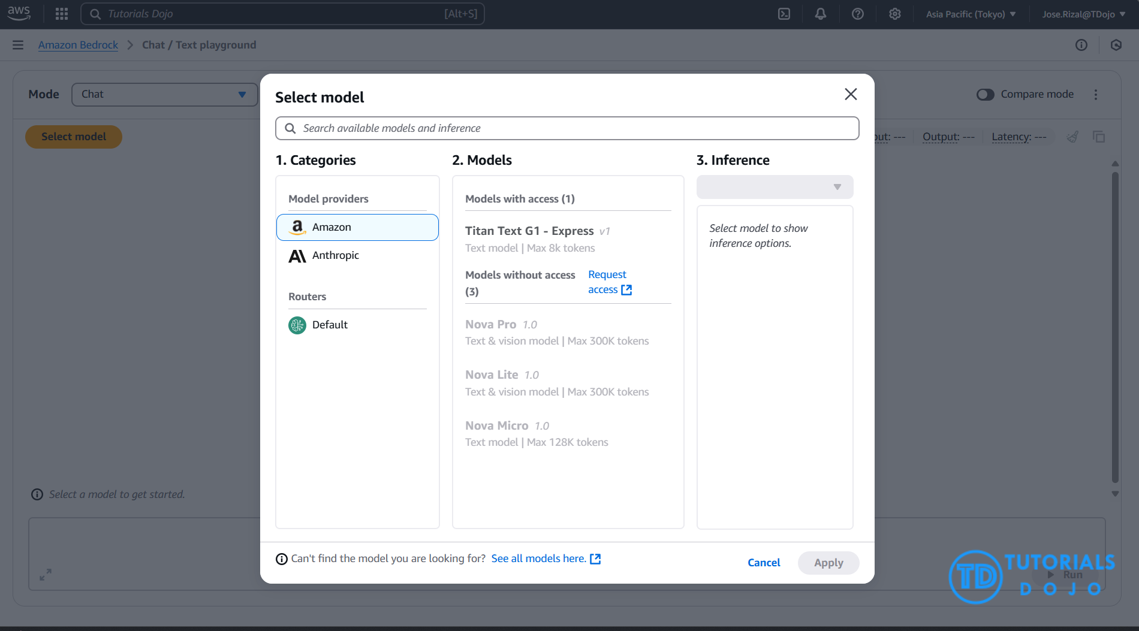Open the three-dot options menu beside Compare mode
This screenshot has height=631, width=1139.
tap(1096, 95)
